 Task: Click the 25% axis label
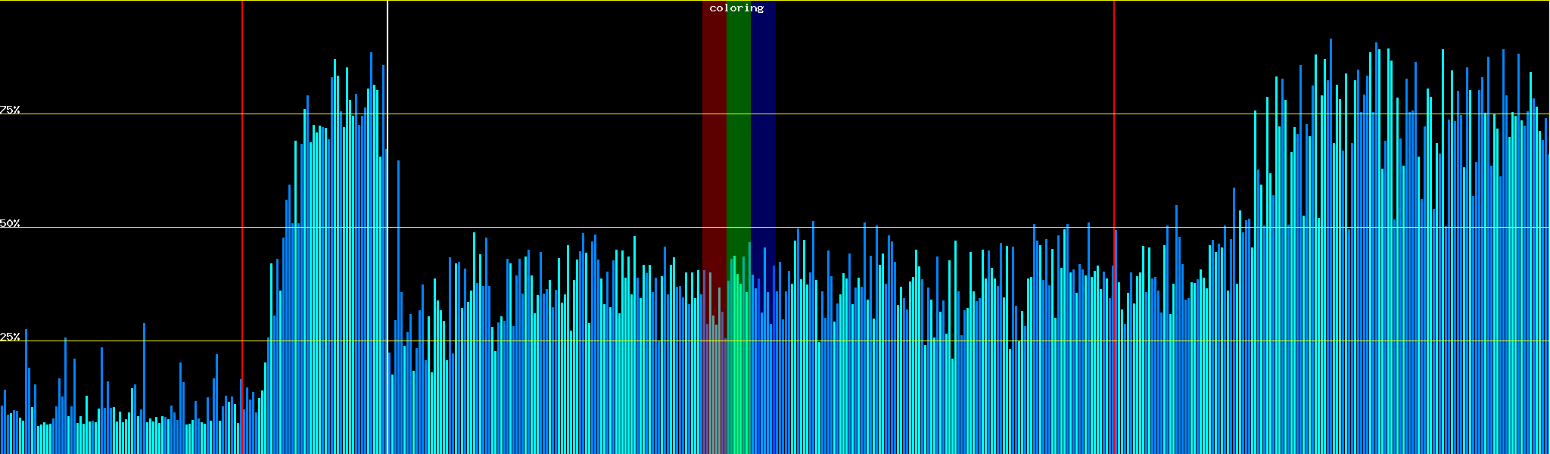[10, 337]
